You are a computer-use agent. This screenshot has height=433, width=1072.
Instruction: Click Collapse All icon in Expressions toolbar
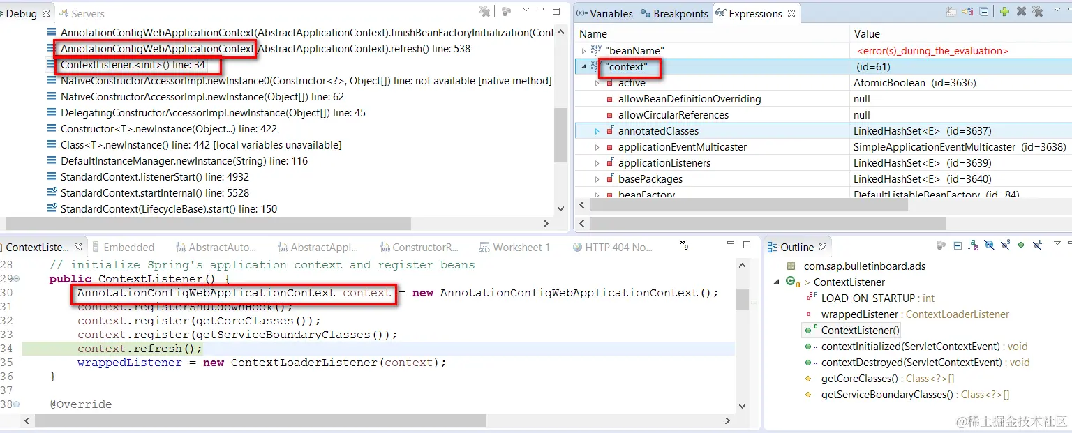(983, 12)
